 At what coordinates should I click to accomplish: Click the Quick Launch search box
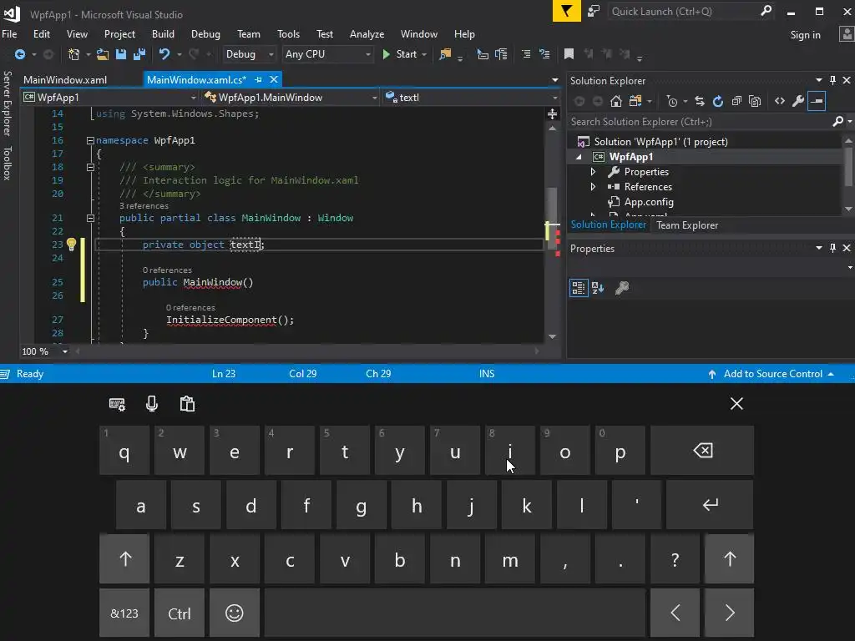tap(691, 11)
